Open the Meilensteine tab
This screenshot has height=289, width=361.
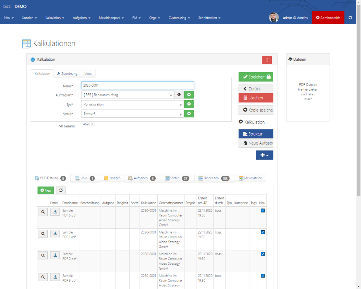(250, 178)
